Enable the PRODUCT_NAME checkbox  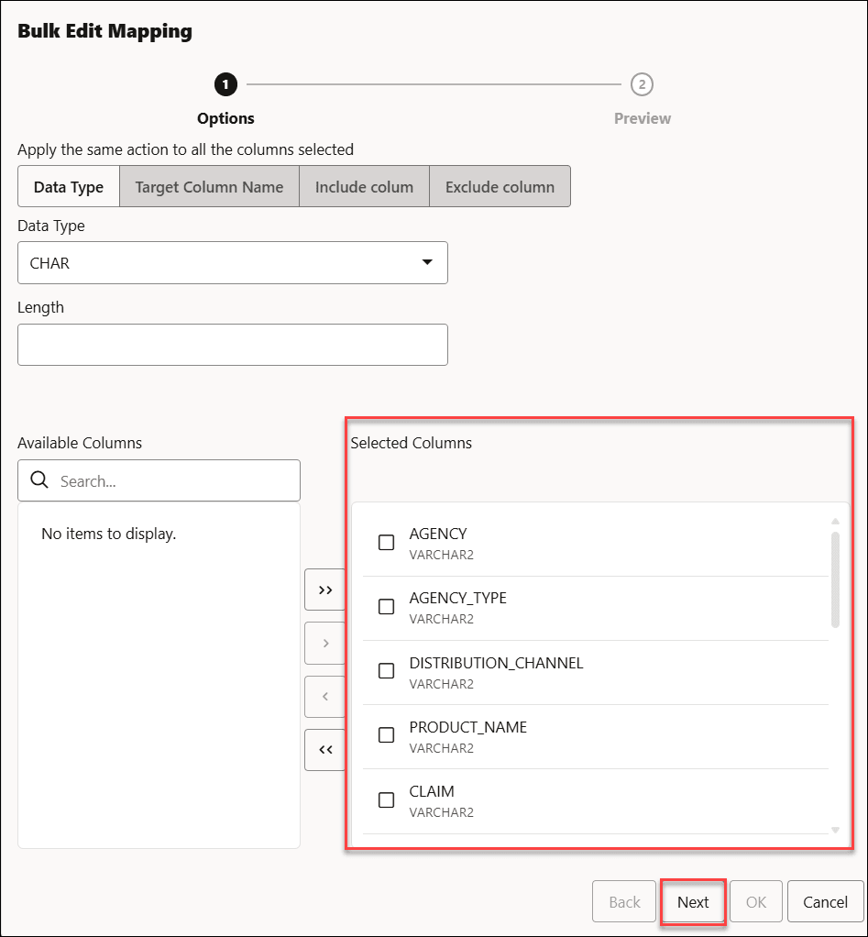pos(387,735)
